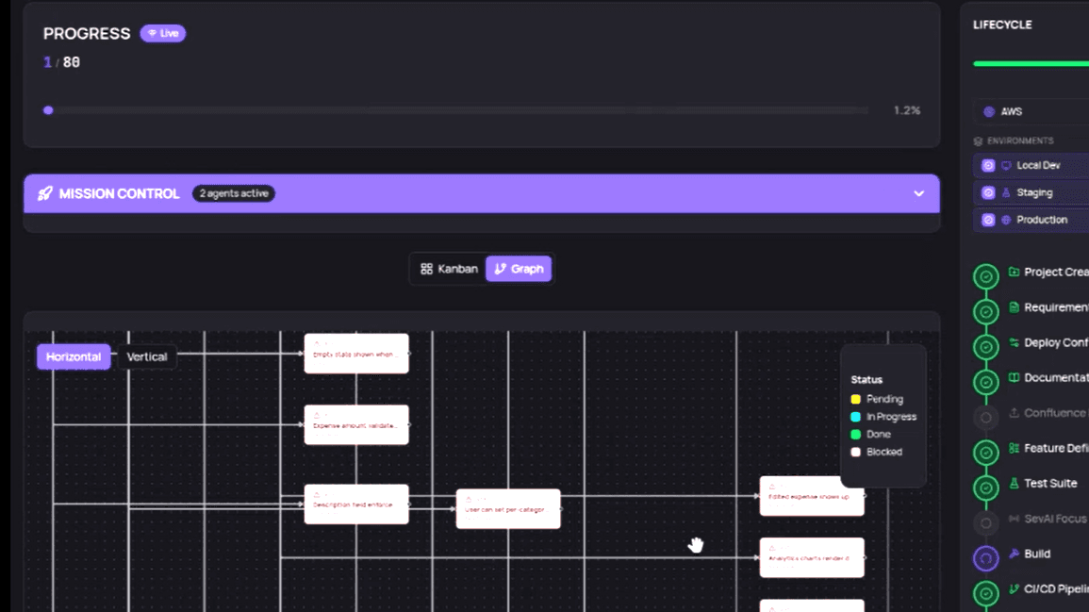
Task: Click the Feature Definition step status circle
Action: pos(985,453)
